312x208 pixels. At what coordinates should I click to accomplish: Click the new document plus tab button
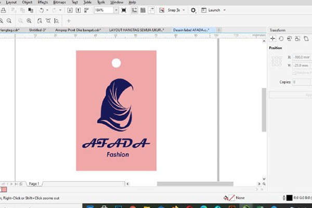219,30
